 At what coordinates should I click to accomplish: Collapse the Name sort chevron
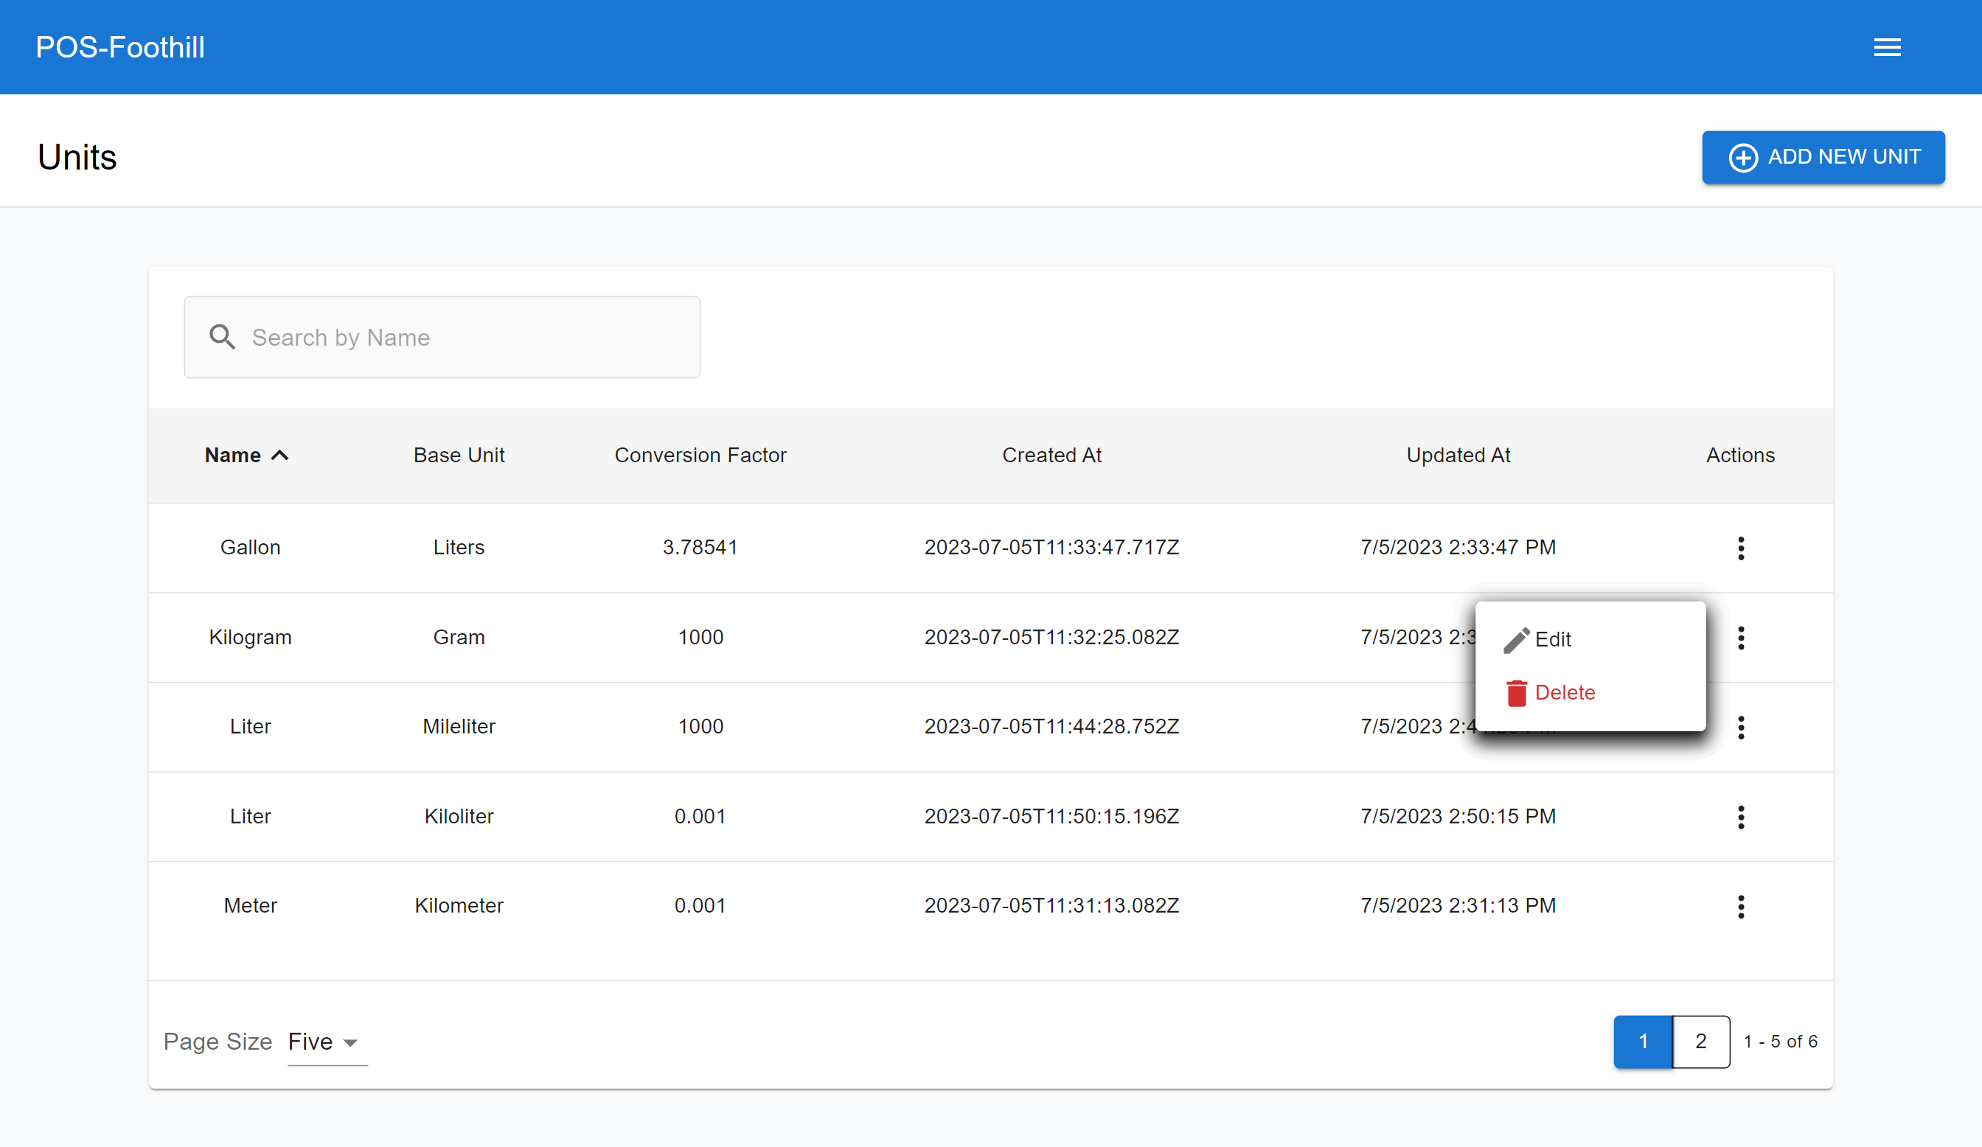tap(280, 454)
